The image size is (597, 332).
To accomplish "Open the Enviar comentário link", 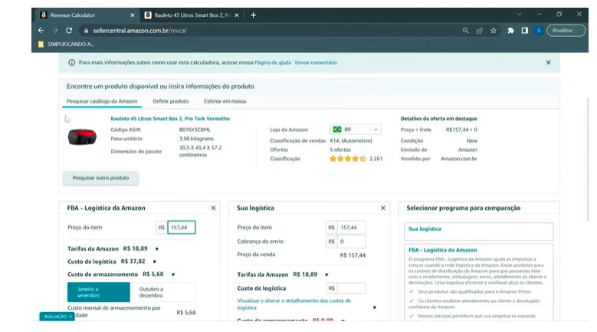I will click(316, 62).
